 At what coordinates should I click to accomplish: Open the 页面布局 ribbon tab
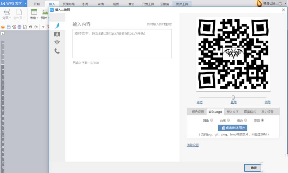[68, 4]
